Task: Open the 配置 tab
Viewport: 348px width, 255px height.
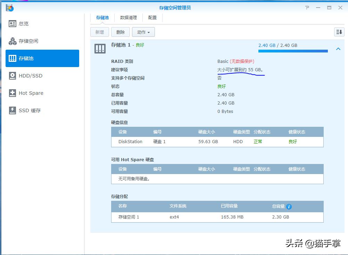Action: [152, 17]
